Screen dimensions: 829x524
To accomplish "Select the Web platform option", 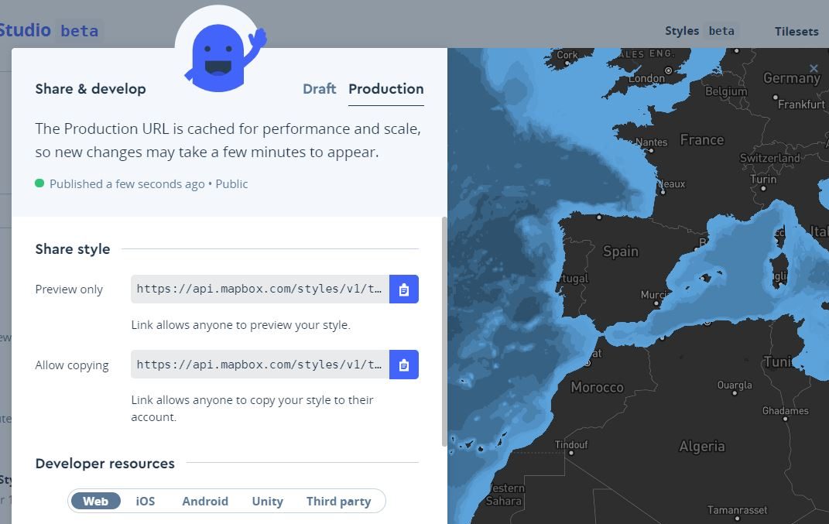I will pos(96,501).
